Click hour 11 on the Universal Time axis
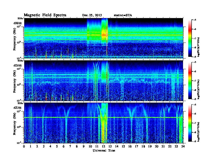This screenshot has width=218, height=168. (97, 146)
